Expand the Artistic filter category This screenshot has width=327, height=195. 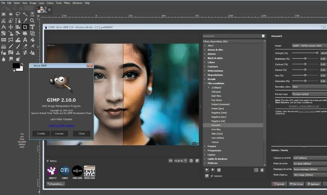click(x=205, y=54)
